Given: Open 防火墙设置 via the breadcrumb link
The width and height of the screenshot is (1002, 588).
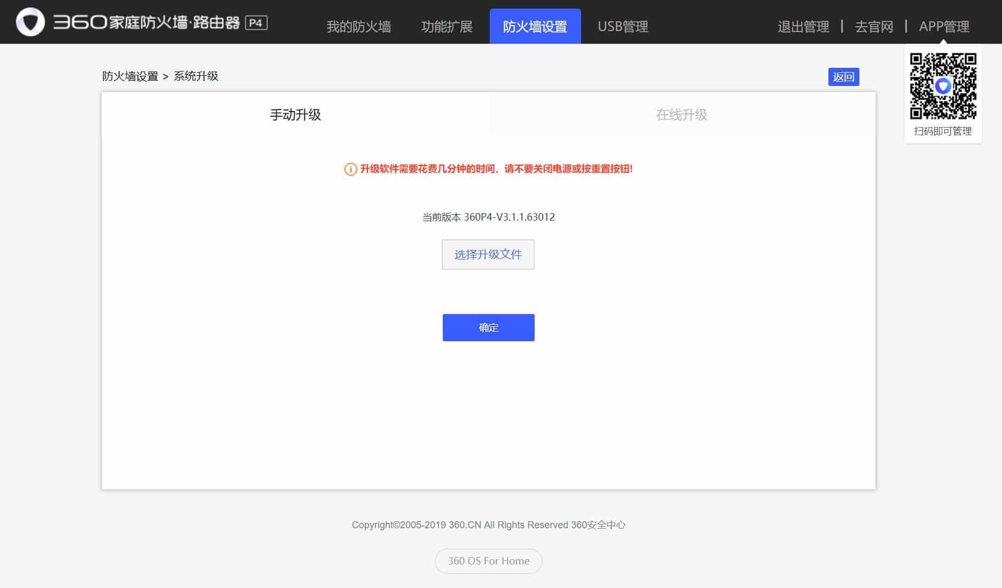Looking at the screenshot, I should [x=130, y=76].
